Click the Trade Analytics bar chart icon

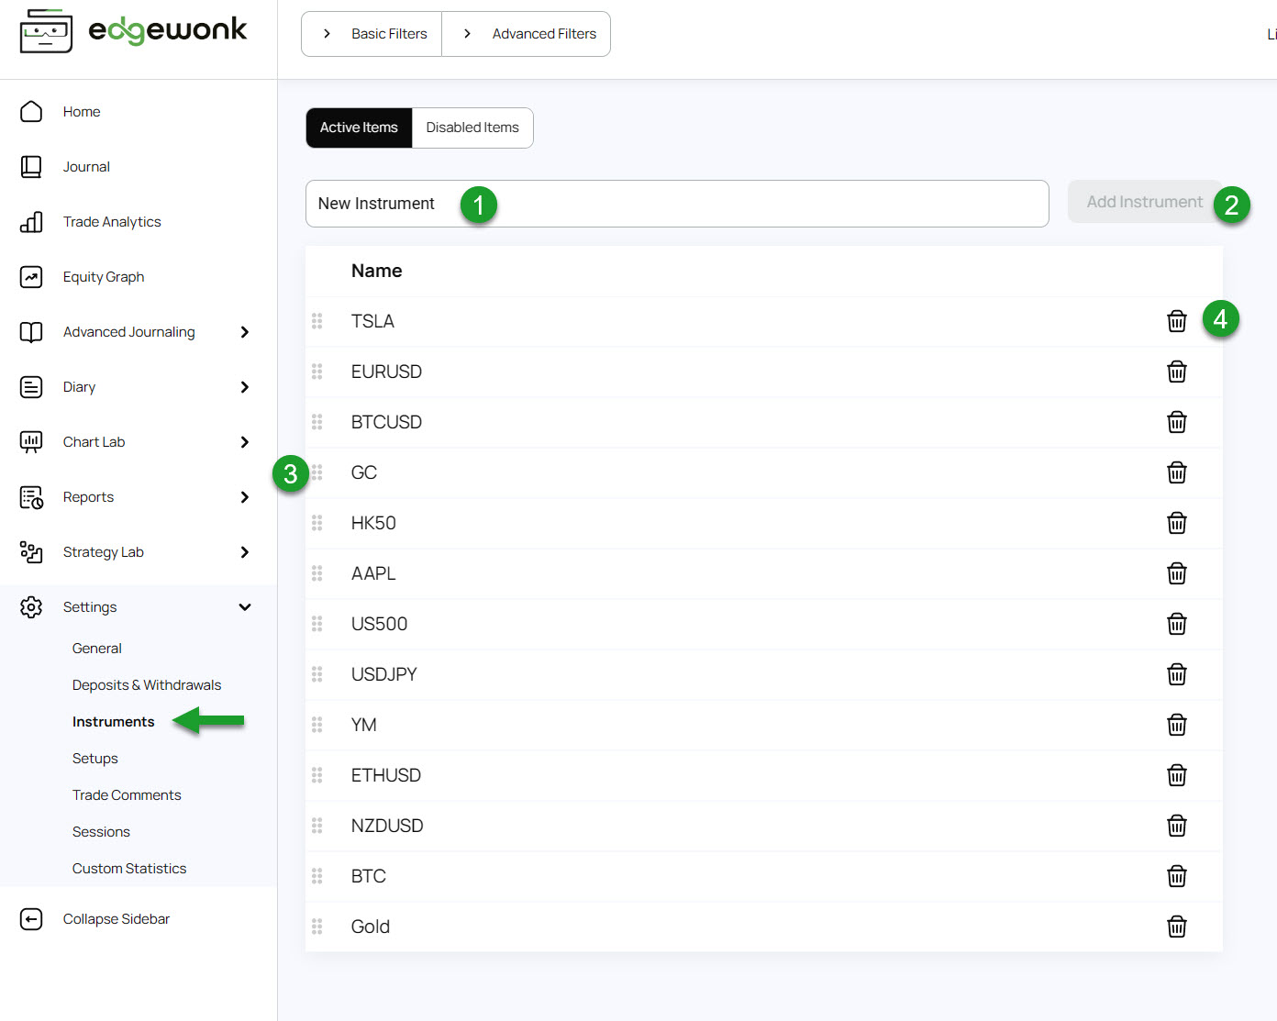click(x=31, y=222)
